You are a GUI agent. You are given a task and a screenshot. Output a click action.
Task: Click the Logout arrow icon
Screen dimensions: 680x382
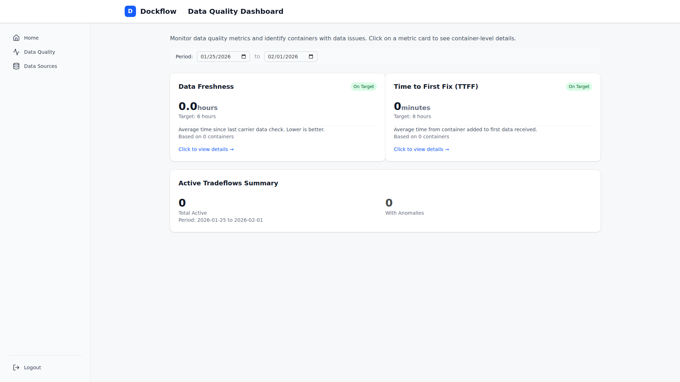point(16,367)
